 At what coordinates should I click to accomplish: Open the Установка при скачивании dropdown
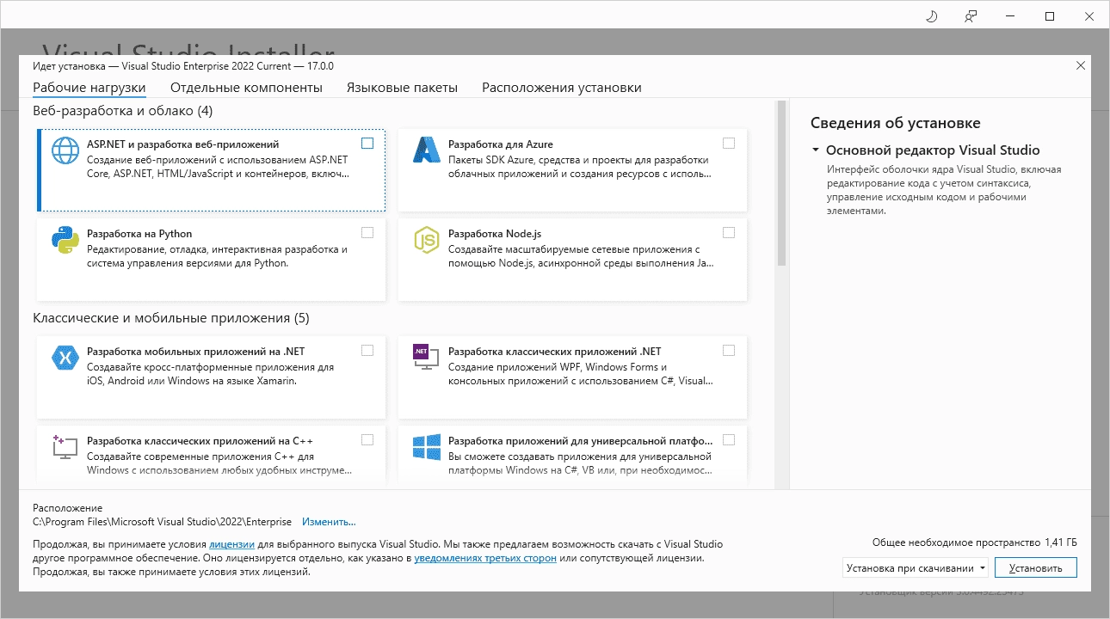point(916,567)
